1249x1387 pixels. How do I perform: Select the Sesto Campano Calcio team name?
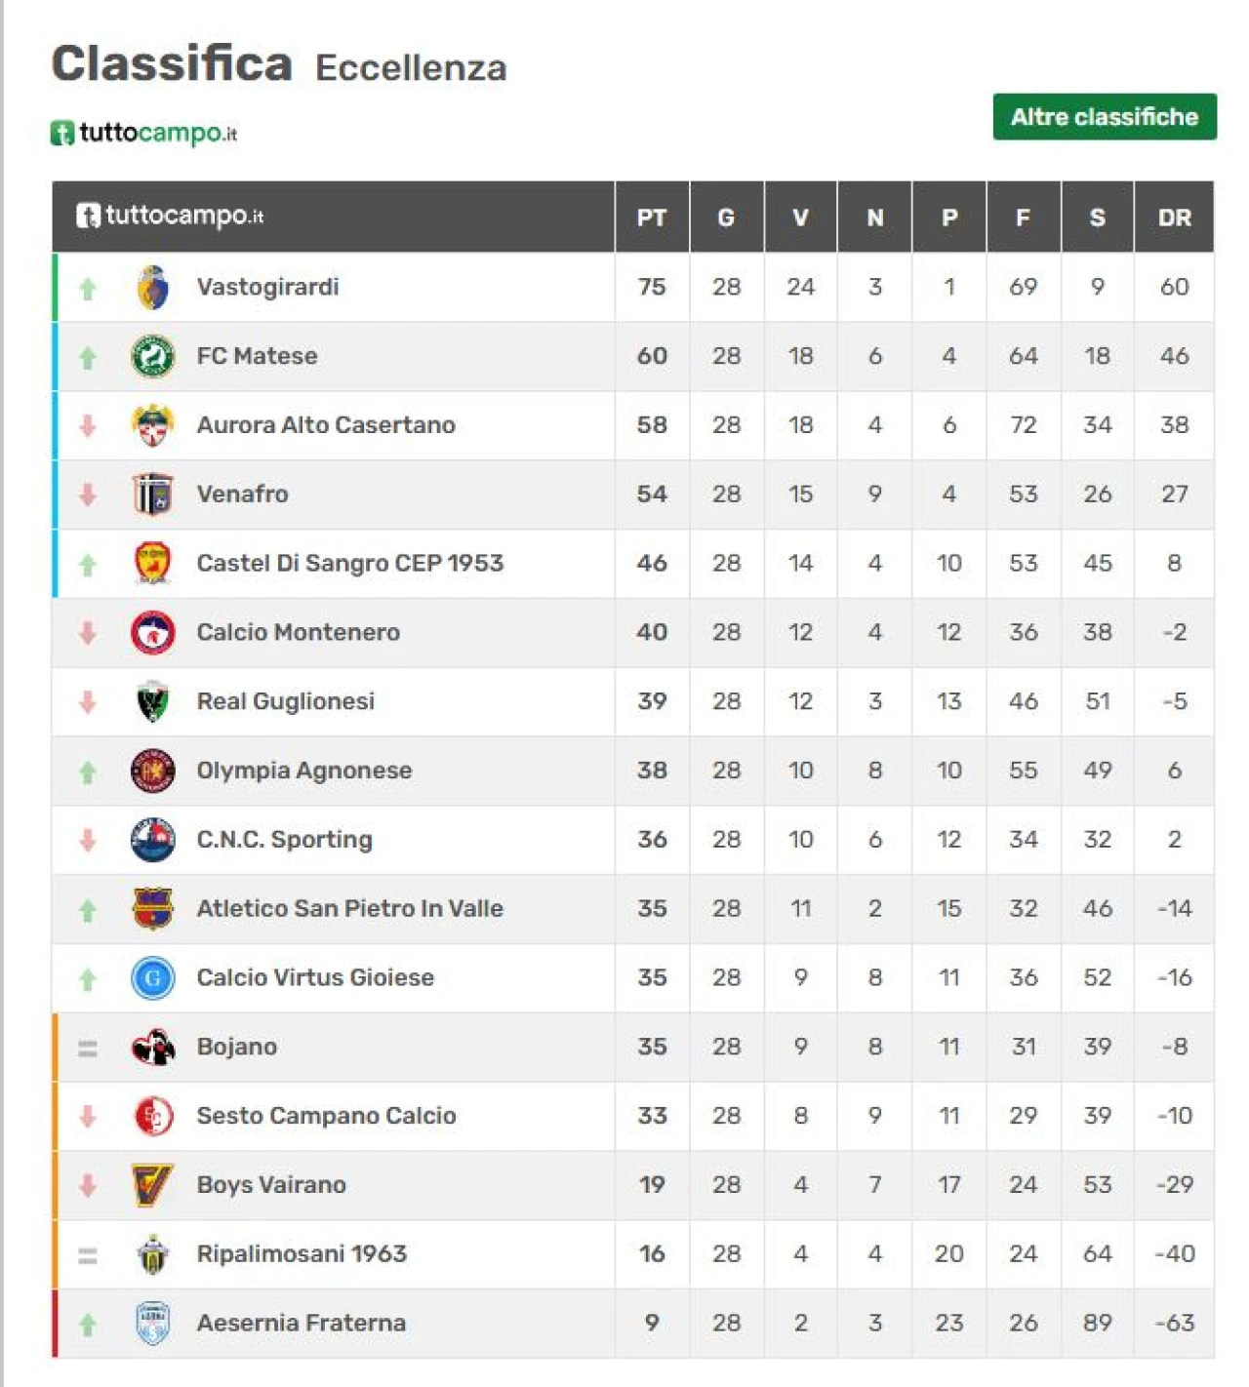[x=326, y=1116]
